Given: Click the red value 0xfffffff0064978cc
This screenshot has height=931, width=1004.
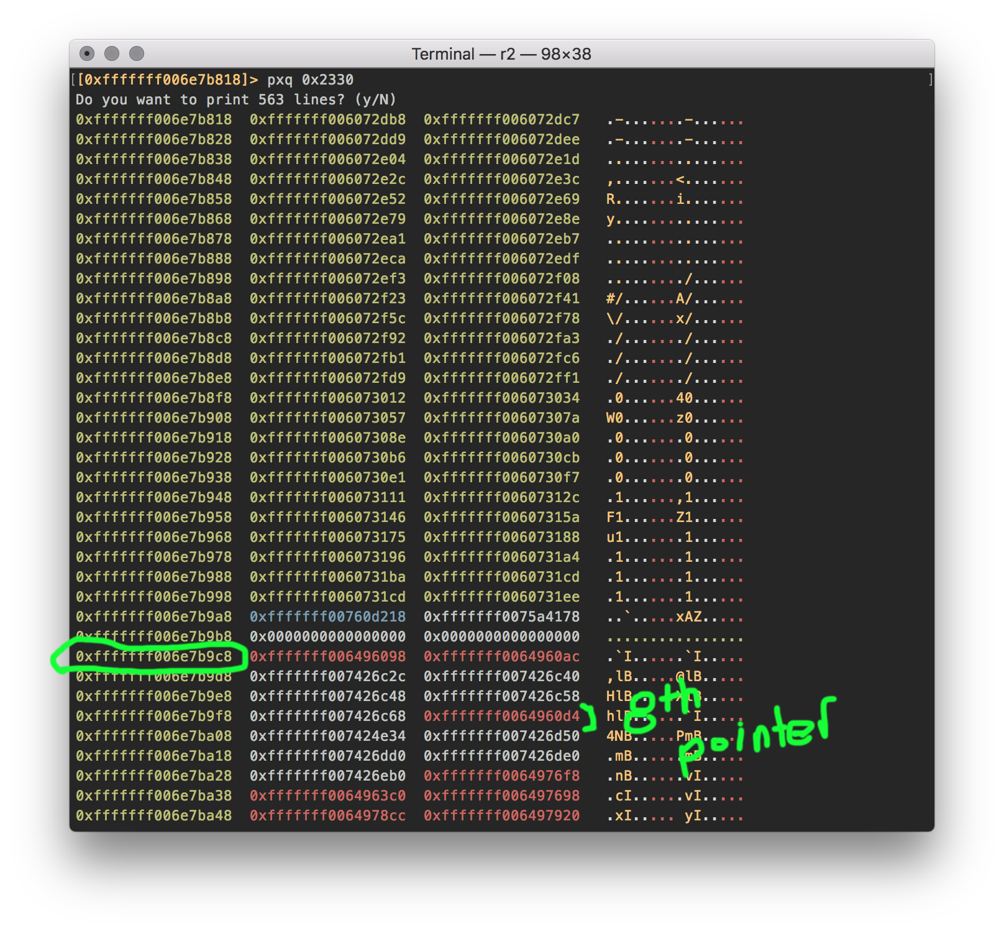Looking at the screenshot, I should [327, 816].
